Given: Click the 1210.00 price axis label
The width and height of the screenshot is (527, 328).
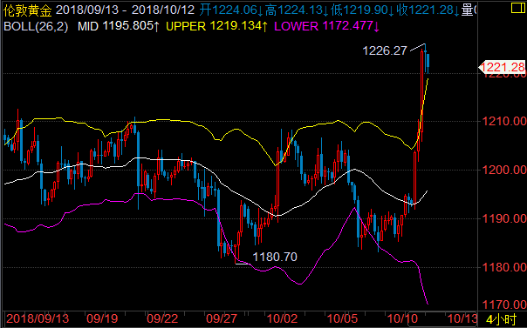Looking at the screenshot, I should [504, 121].
